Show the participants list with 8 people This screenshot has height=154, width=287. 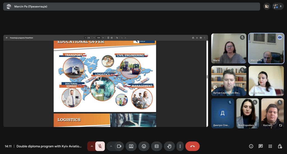click(278, 6)
